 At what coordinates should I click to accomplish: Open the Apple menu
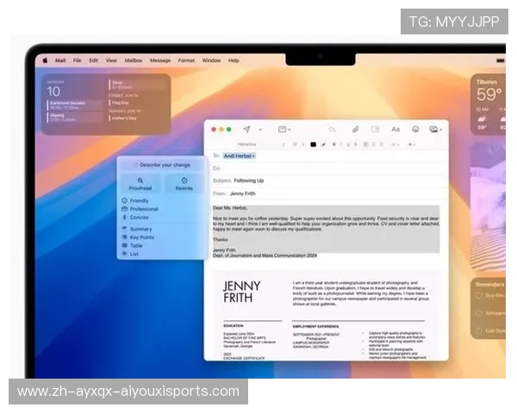coord(45,60)
